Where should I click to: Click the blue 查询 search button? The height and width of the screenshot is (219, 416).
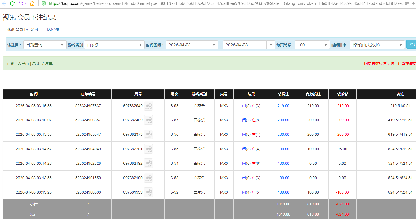click(412, 44)
